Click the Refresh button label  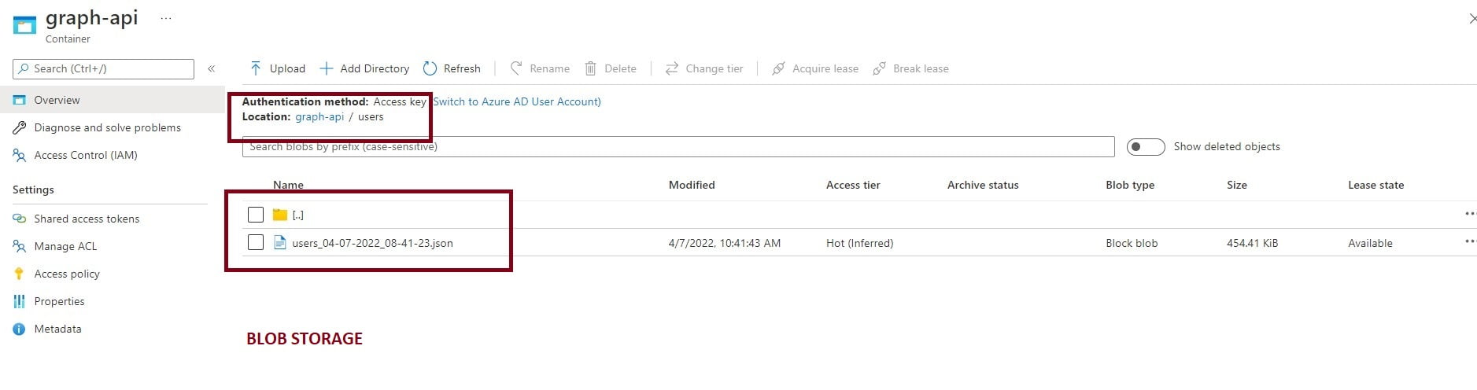point(462,68)
